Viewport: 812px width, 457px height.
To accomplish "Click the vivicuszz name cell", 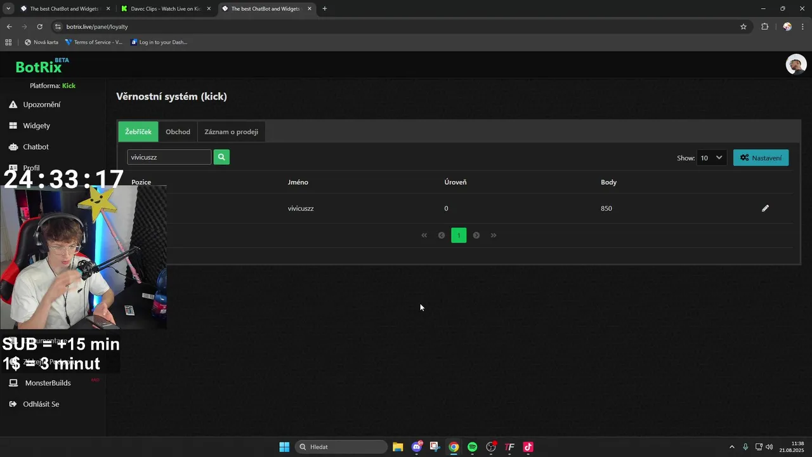I will [301, 208].
